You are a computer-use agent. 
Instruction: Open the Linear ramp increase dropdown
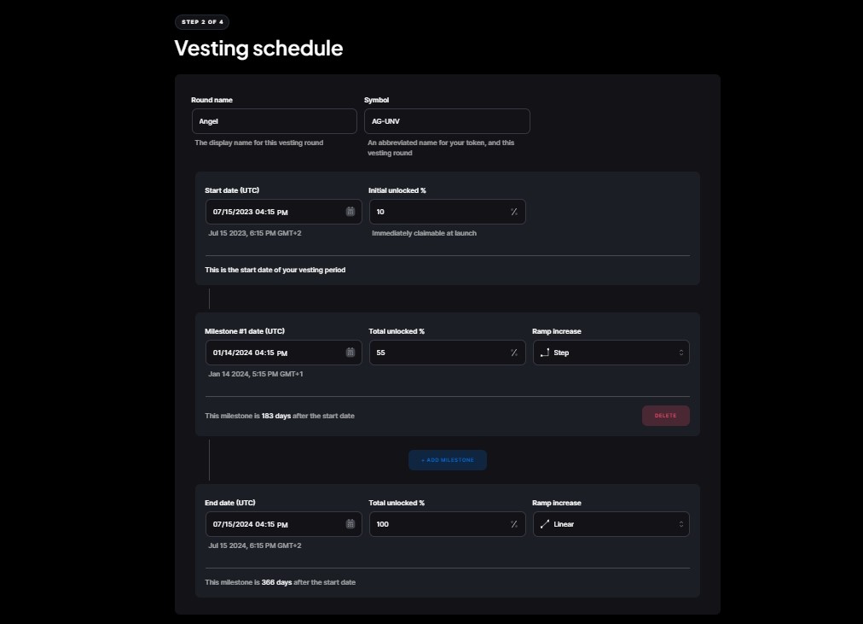[x=611, y=523]
